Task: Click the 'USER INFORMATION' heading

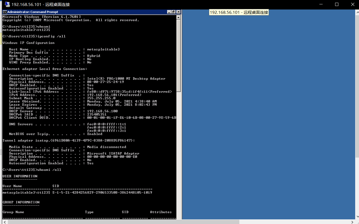Action: click(x=20, y=176)
